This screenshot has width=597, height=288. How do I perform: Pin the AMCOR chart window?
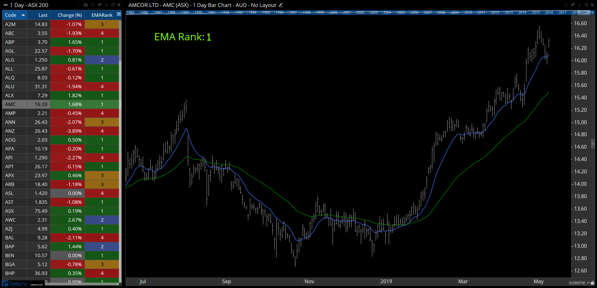click(x=573, y=5)
